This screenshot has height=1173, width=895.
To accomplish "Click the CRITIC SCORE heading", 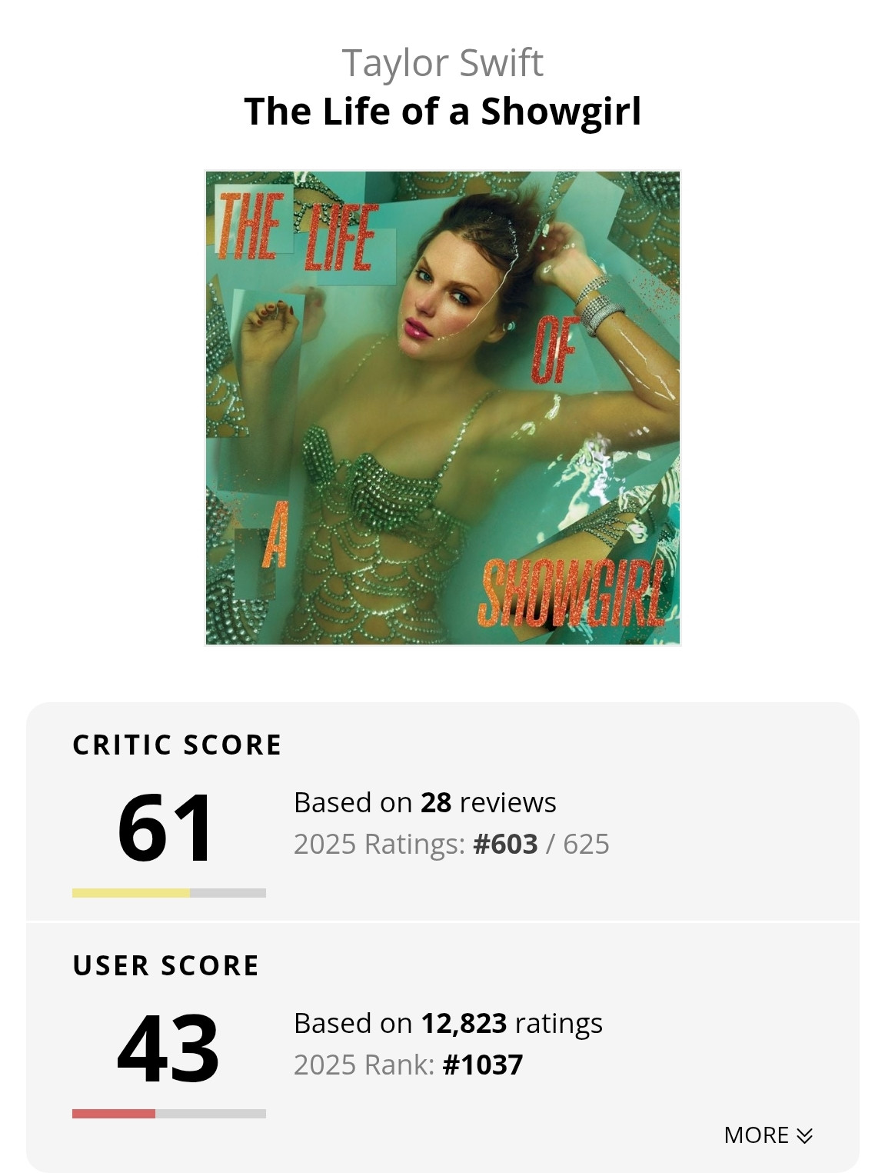I will (177, 745).
